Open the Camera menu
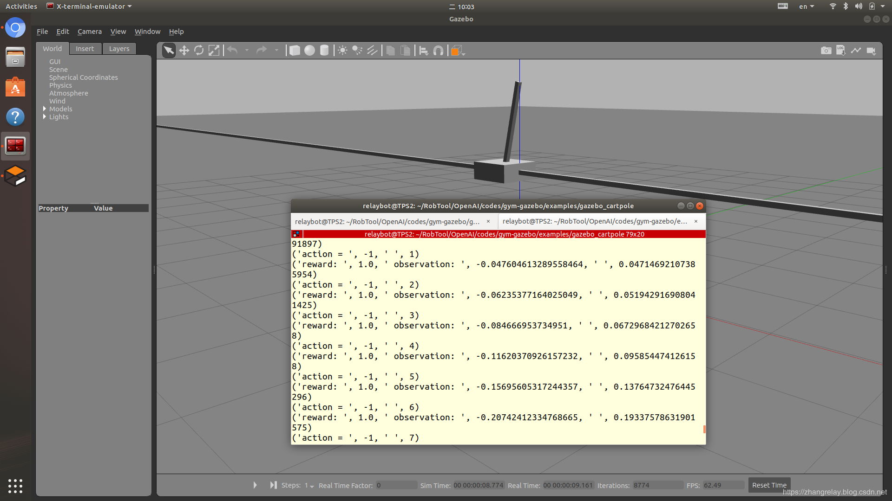The width and height of the screenshot is (892, 501). (x=89, y=32)
